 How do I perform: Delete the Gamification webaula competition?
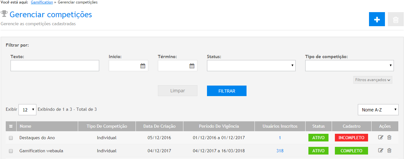coord(389,151)
